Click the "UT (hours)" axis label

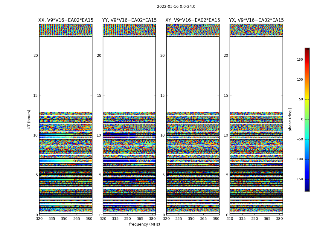tap(29, 119)
